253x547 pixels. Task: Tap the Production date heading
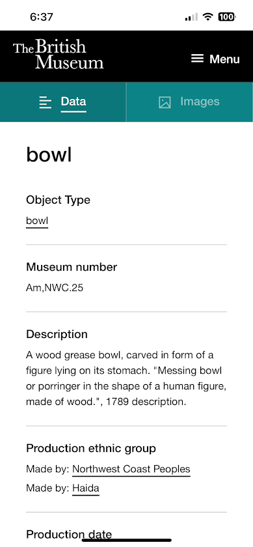coord(69,535)
